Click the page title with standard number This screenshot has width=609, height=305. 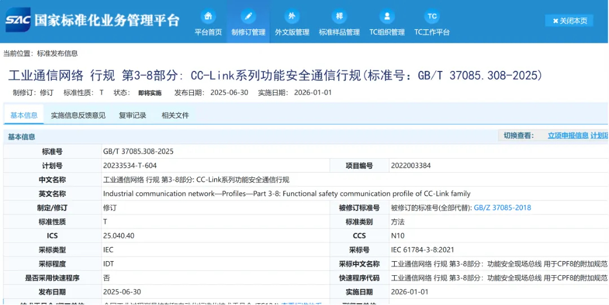tap(275, 75)
